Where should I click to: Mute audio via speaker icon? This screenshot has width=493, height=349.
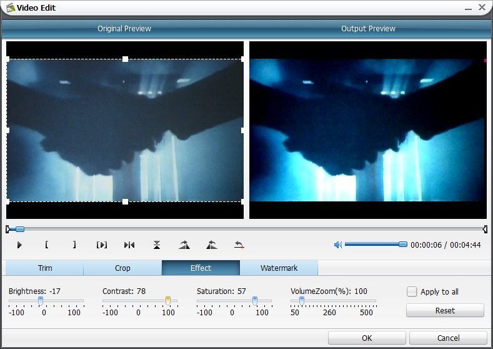pyautogui.click(x=337, y=245)
